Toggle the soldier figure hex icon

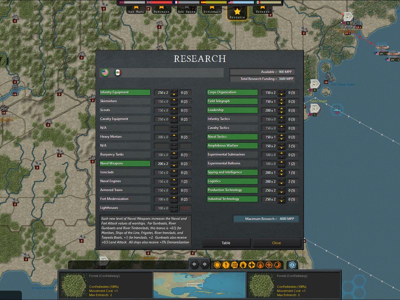coord(226,265)
